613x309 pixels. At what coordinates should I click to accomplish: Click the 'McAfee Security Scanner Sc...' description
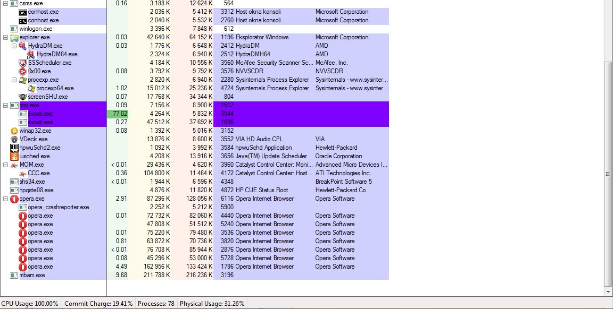(274, 63)
